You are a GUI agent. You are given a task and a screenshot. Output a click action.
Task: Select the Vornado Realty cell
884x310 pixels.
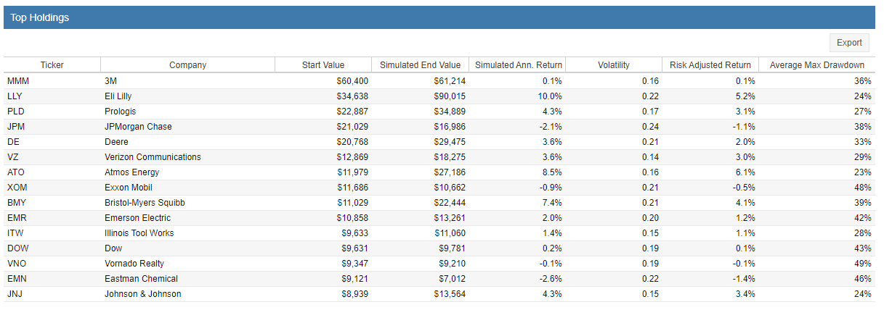(136, 264)
